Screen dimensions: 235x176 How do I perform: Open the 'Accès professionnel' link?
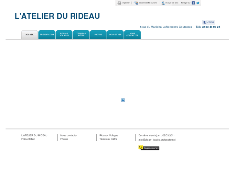(164, 140)
